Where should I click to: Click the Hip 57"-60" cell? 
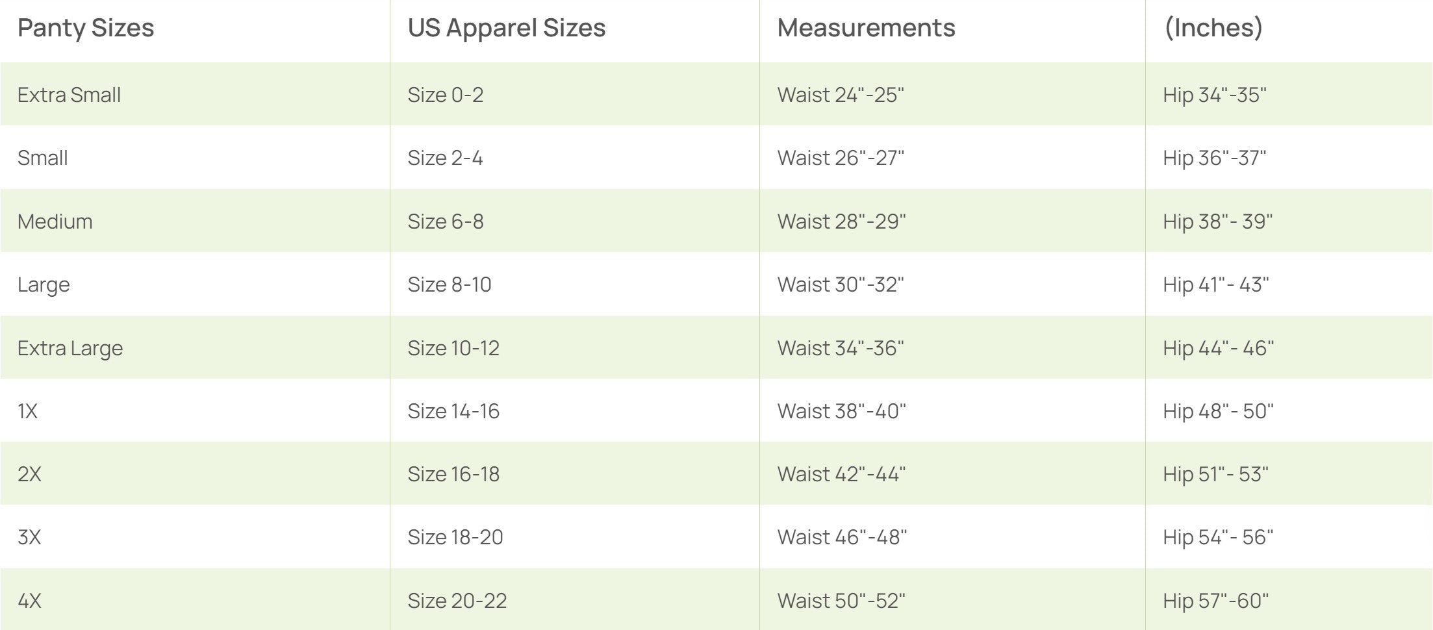[1215, 601]
